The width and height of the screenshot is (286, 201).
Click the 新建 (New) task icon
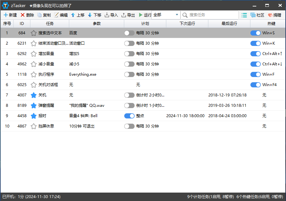6,15
